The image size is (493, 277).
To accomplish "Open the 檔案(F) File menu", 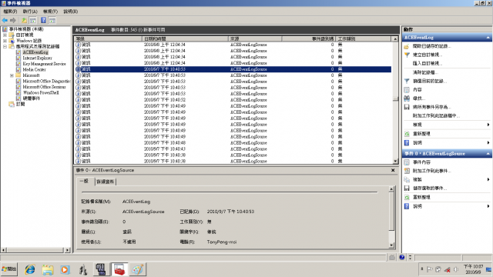I will [10, 12].
